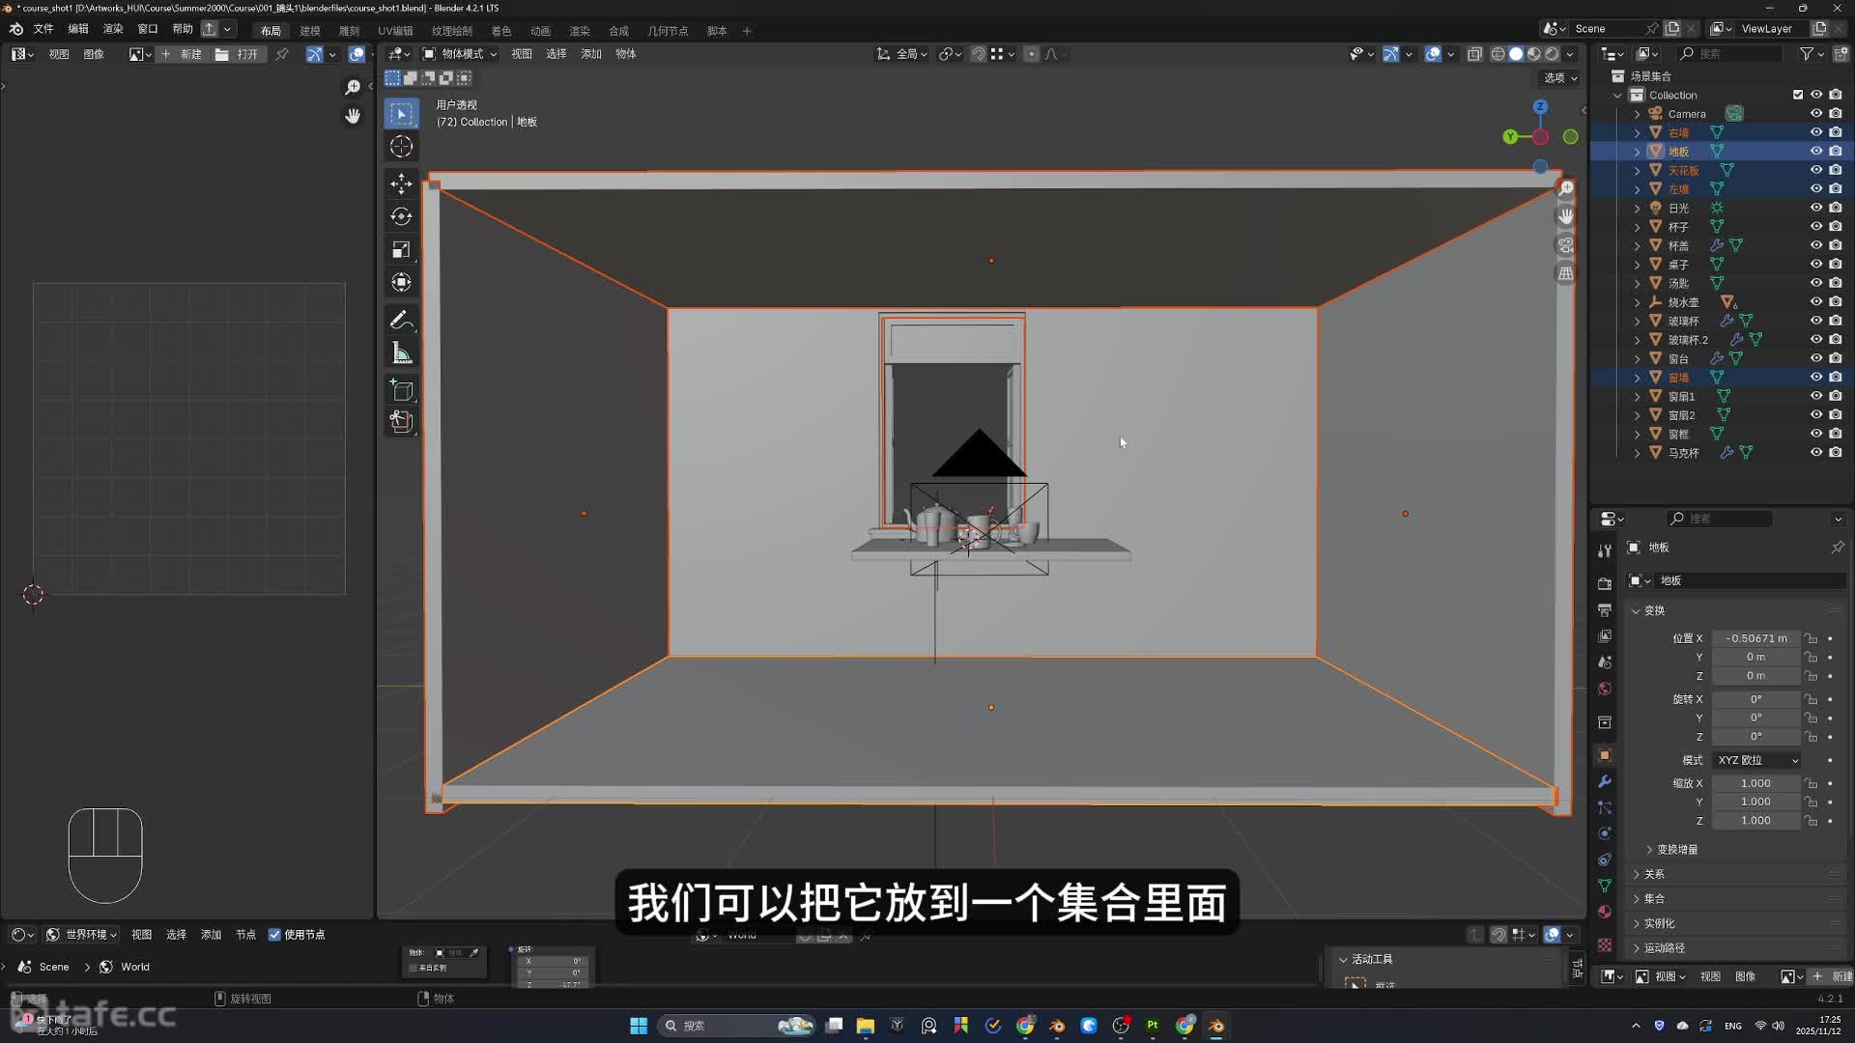
Task: Select the Measure ruler tool
Action: point(401,353)
